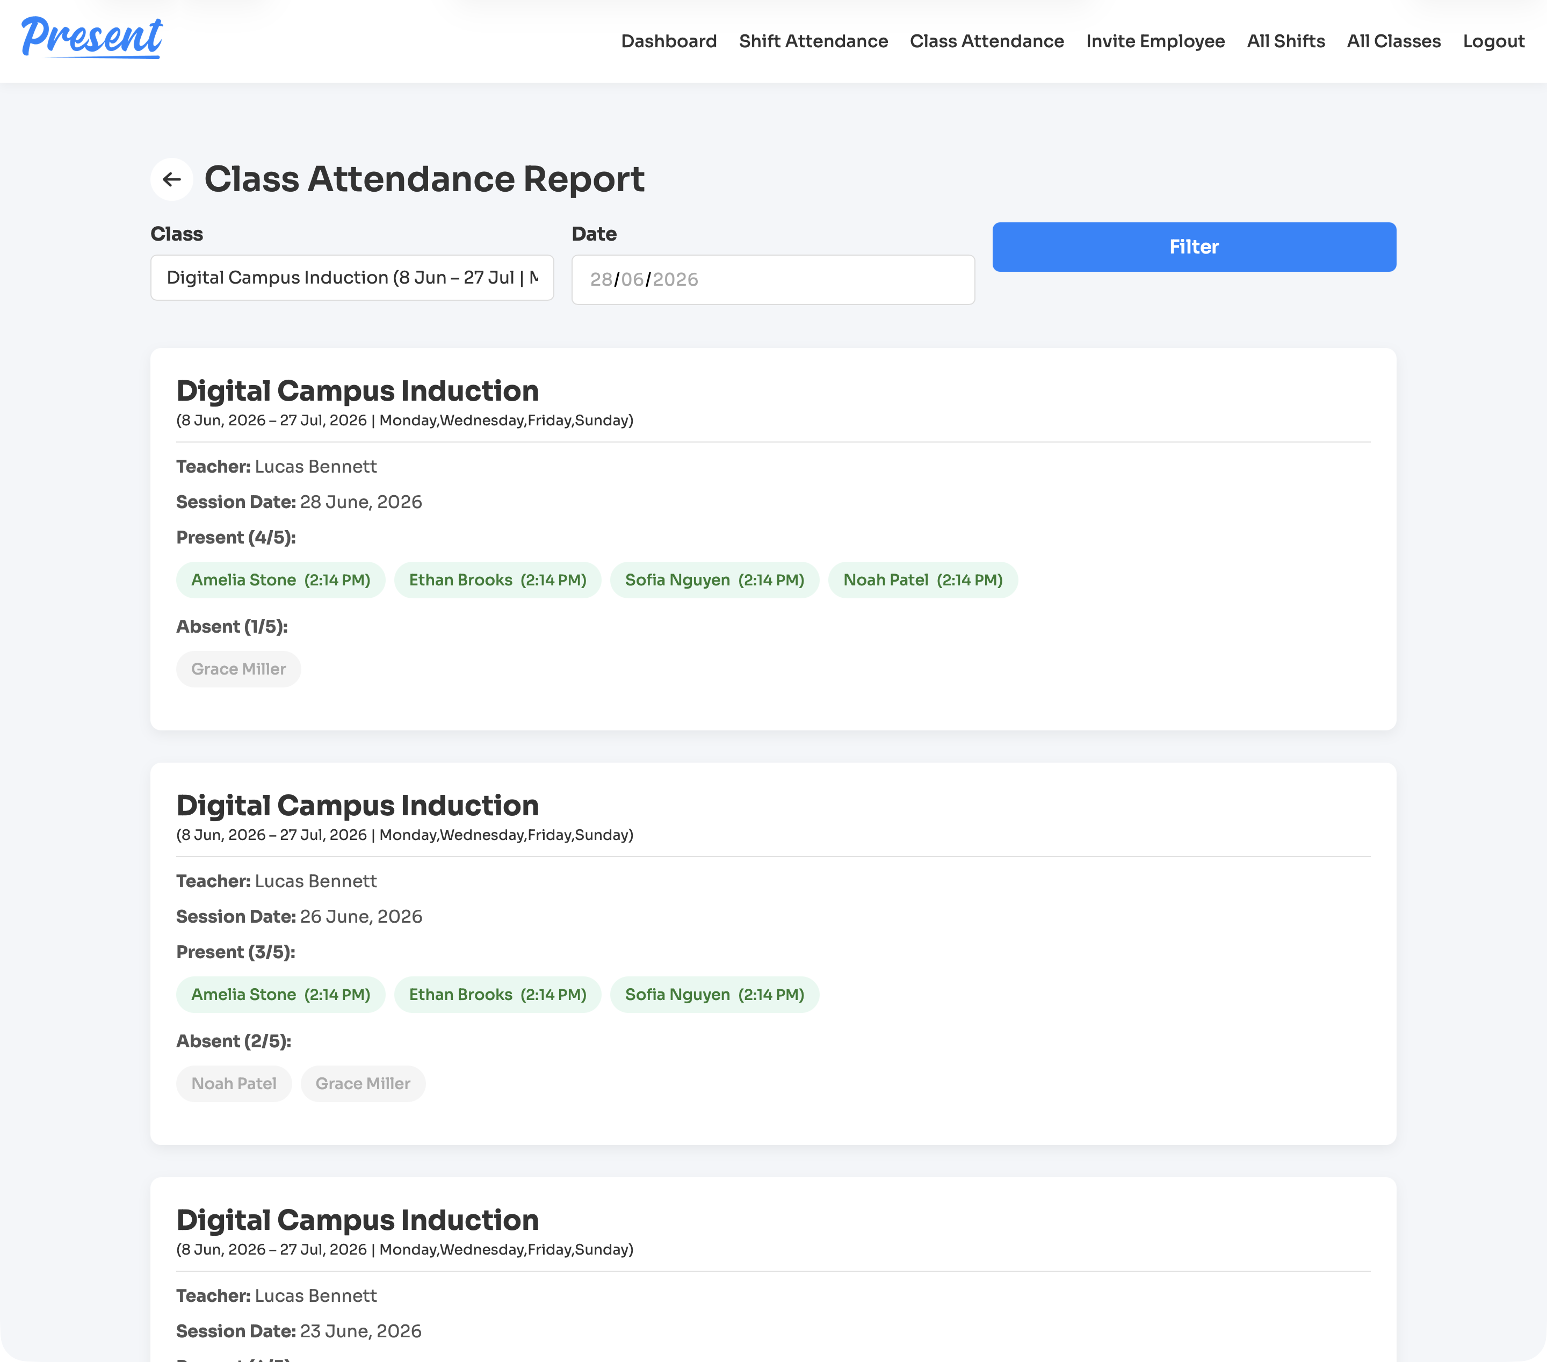Click Digital Campus Induction title, 23 June card

[357, 1221]
